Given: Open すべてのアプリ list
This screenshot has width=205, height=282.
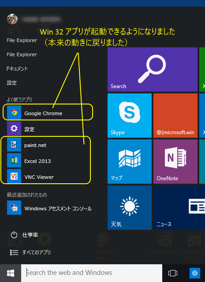Looking at the screenshot, I should (x=30, y=252).
